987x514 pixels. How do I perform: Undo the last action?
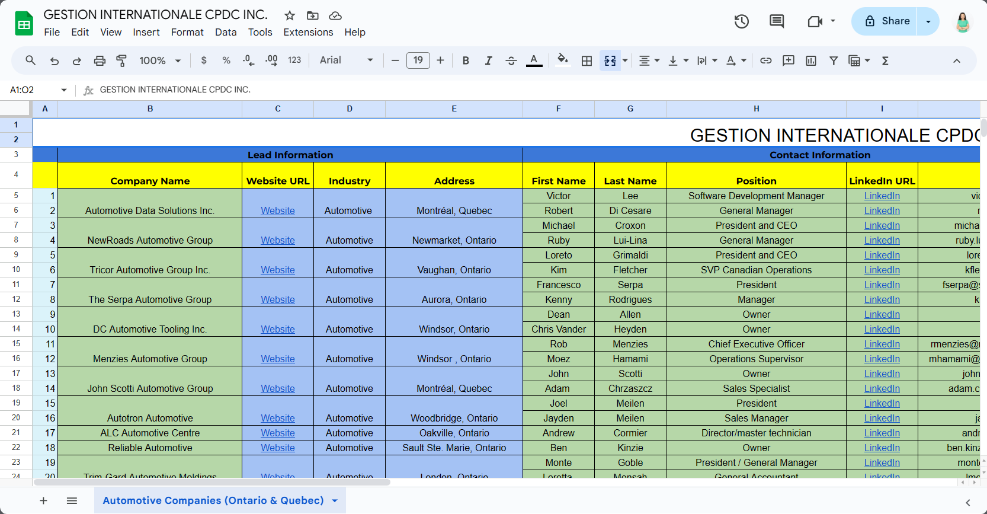tap(55, 60)
